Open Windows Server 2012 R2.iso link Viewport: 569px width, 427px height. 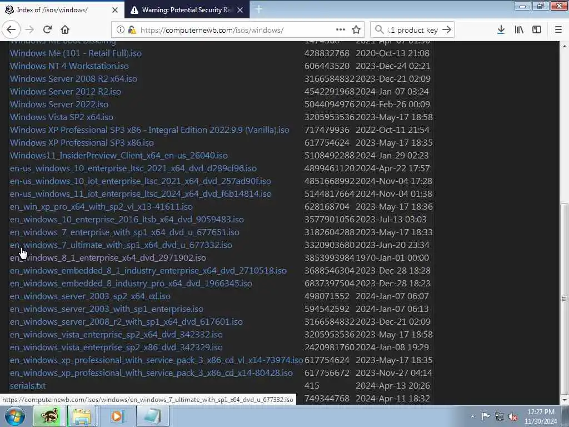(x=66, y=92)
